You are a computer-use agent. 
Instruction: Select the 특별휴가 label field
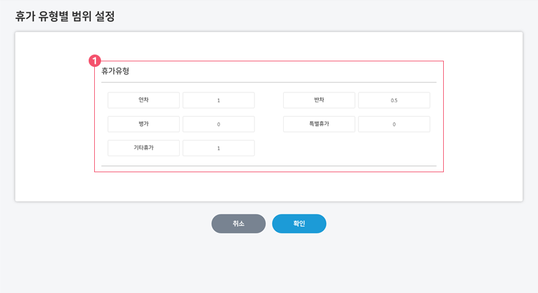[x=319, y=124]
